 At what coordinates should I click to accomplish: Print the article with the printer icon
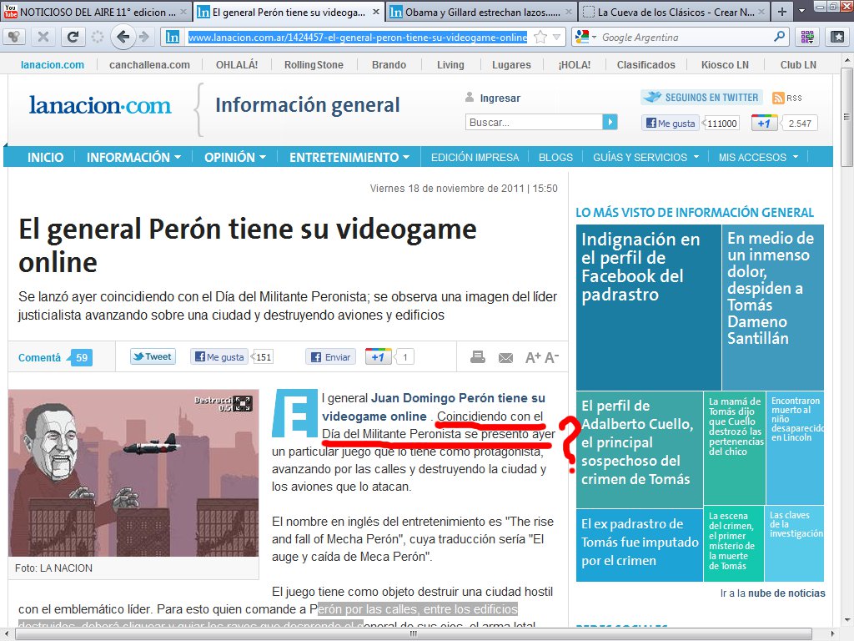pyautogui.click(x=478, y=357)
